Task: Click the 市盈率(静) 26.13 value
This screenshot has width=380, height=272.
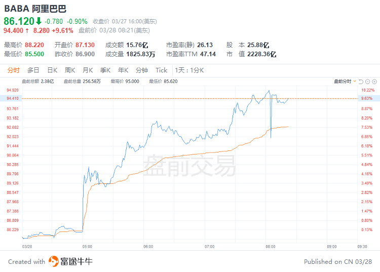Action: 205,45
